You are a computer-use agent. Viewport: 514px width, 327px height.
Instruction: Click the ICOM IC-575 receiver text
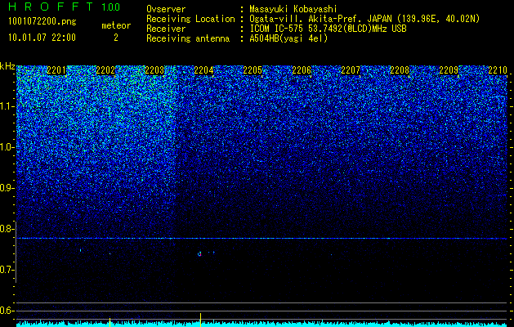pos(329,29)
